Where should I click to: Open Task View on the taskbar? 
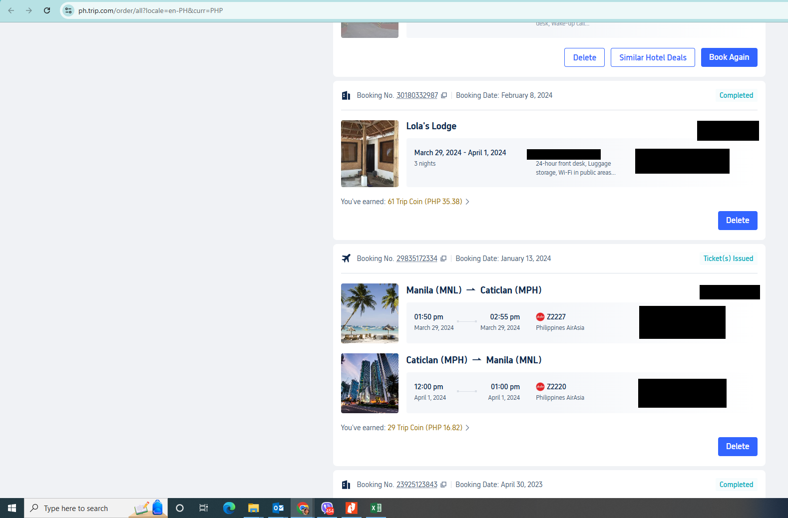pyautogui.click(x=204, y=508)
